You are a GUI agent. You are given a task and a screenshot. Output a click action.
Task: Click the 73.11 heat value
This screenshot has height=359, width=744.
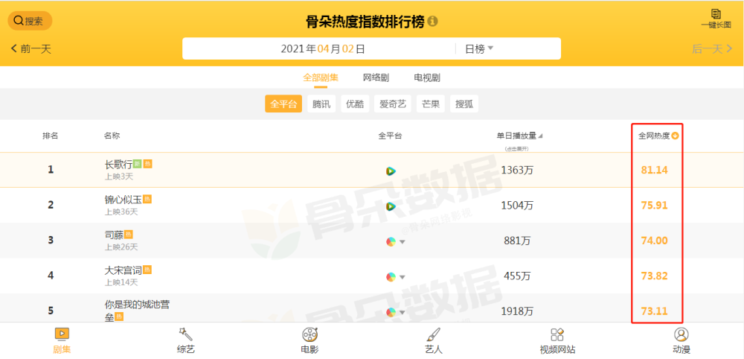pyautogui.click(x=654, y=311)
